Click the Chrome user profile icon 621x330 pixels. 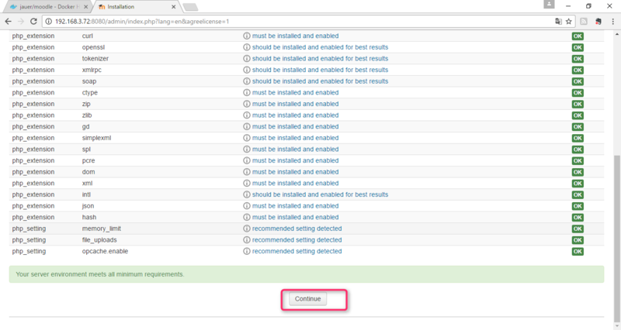pos(549,5)
